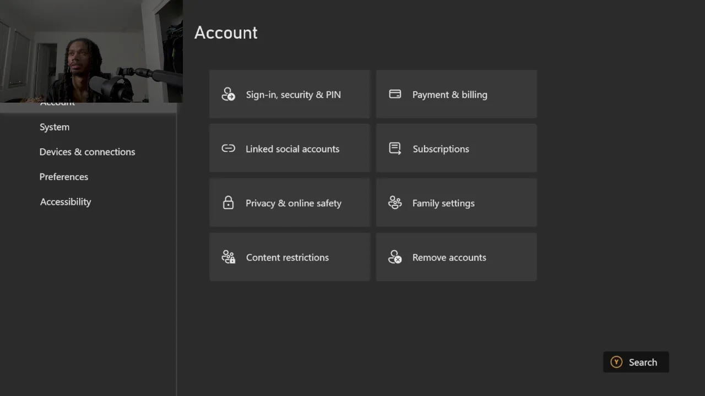
Task: Click the Sign-in, security & PIN person icon
Action: pyautogui.click(x=228, y=95)
